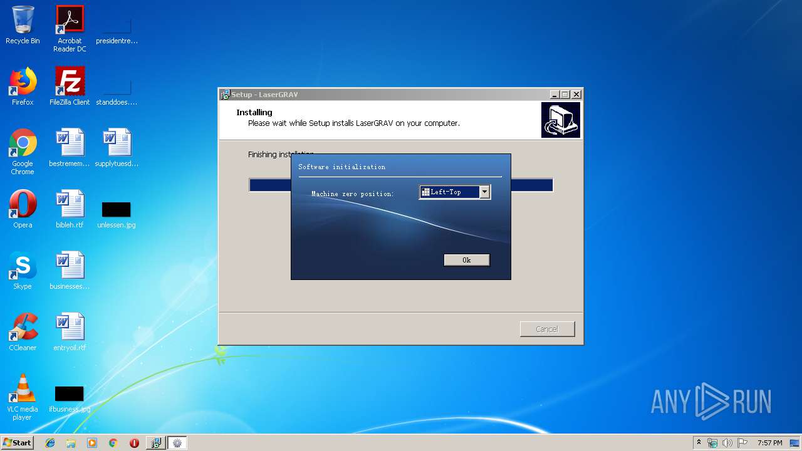
Task: Launch CCleaner from the desktop
Action: tap(23, 331)
